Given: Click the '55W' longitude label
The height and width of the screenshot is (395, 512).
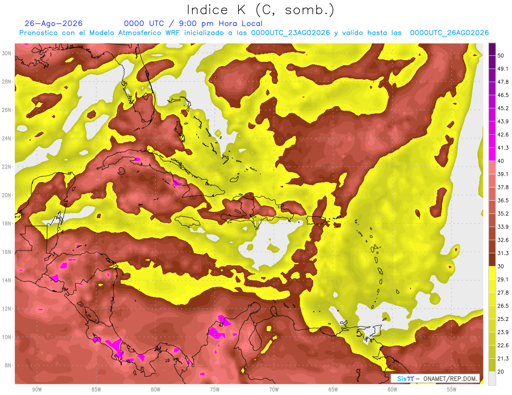Looking at the screenshot, I should coord(452,389).
